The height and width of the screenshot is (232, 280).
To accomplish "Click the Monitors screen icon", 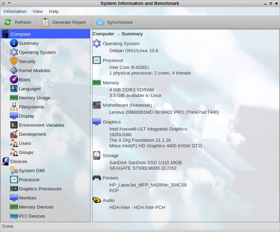I will pyautogui.click(x=14, y=198).
